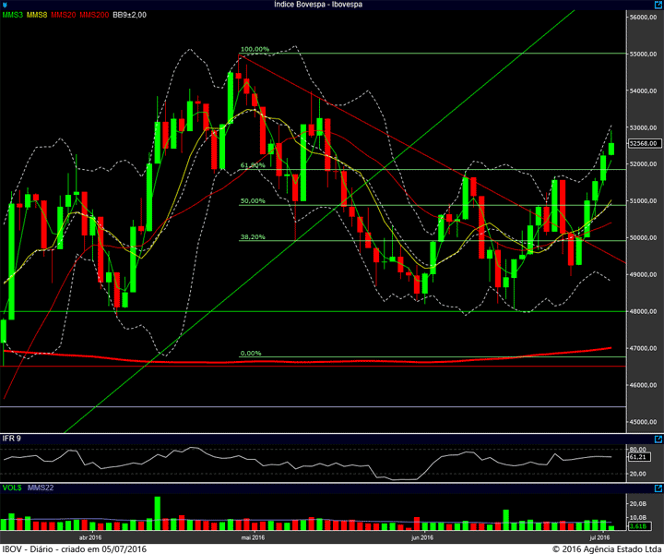The image size is (664, 554).
Task: Click the 50,00% Fibonacci level label
Action: coord(253,201)
